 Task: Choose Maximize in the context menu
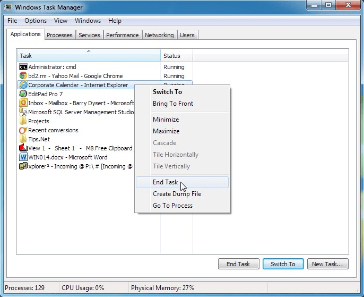[x=182, y=131]
